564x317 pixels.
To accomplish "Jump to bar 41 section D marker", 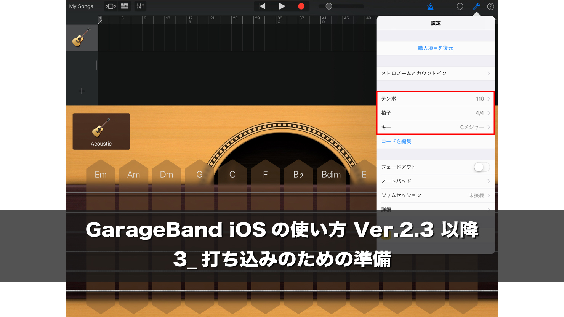I will pyautogui.click(x=324, y=20).
